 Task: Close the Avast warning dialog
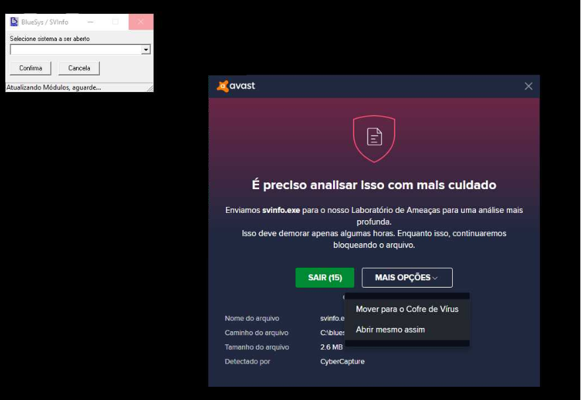[528, 87]
